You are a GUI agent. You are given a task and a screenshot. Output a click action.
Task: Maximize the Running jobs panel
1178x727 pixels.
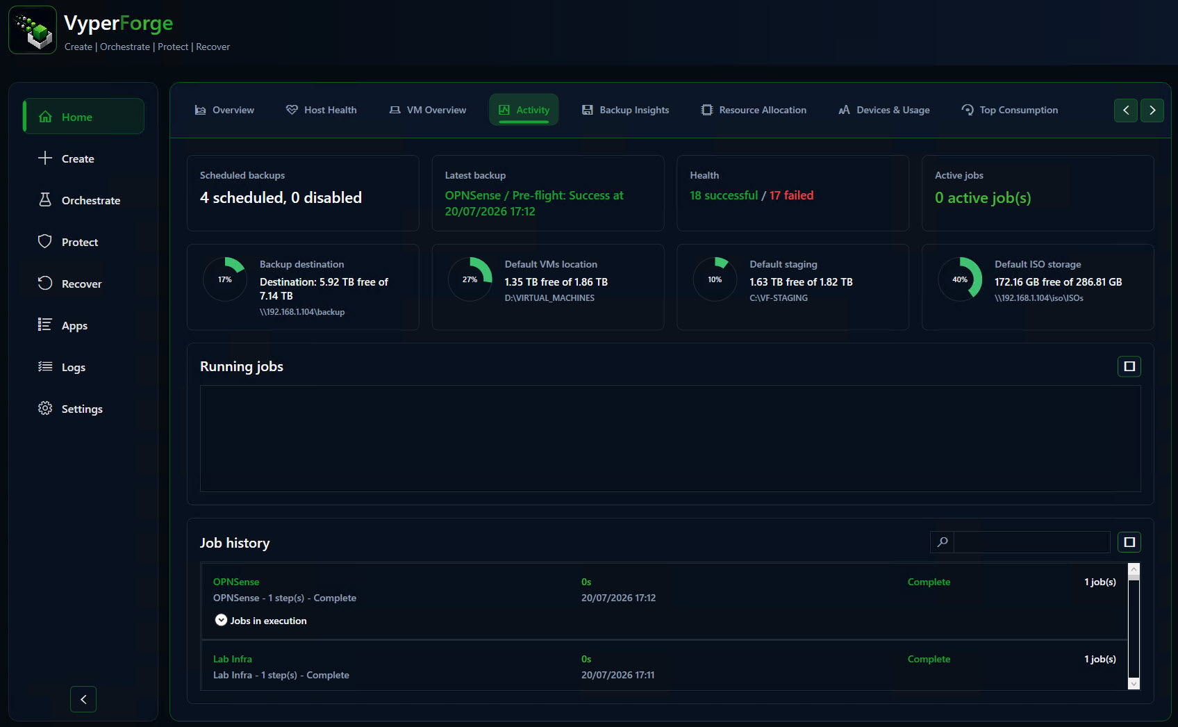click(1129, 366)
